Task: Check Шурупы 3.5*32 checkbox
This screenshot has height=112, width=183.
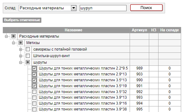Action: pyautogui.click(x=34, y=92)
